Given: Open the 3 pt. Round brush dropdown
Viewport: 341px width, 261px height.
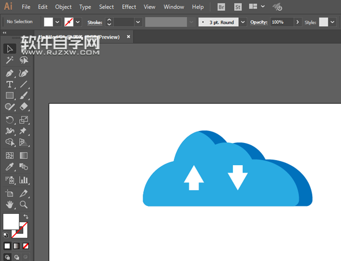Looking at the screenshot, I should pos(243,22).
